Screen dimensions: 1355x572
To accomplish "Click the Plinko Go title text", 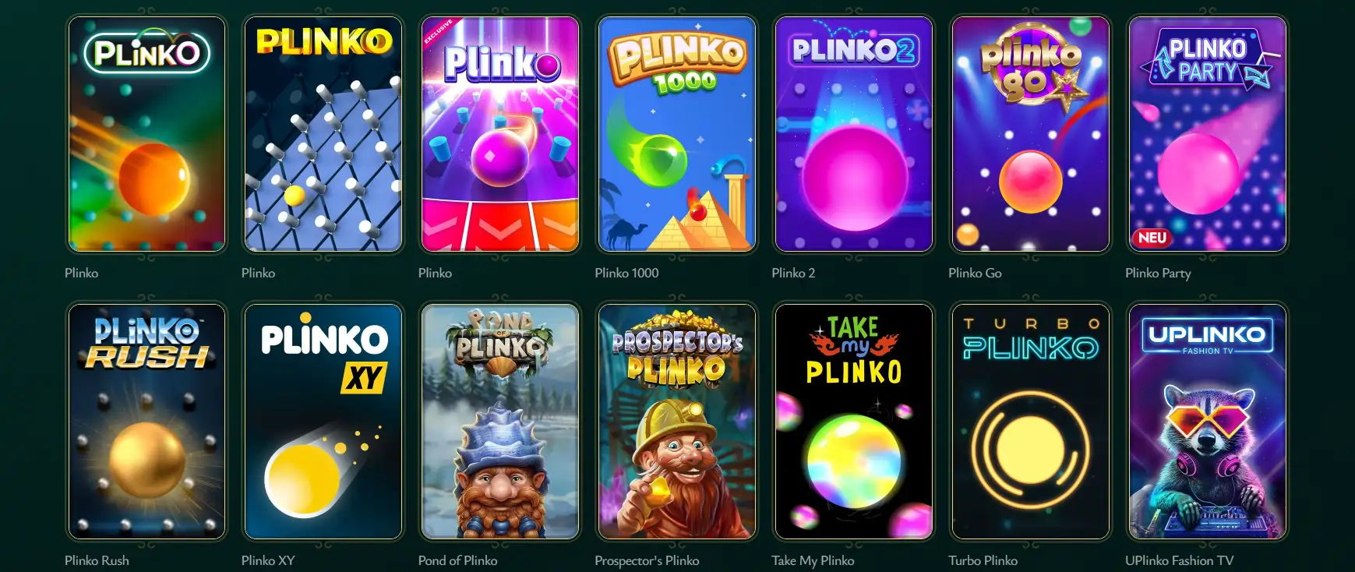I will point(975,273).
